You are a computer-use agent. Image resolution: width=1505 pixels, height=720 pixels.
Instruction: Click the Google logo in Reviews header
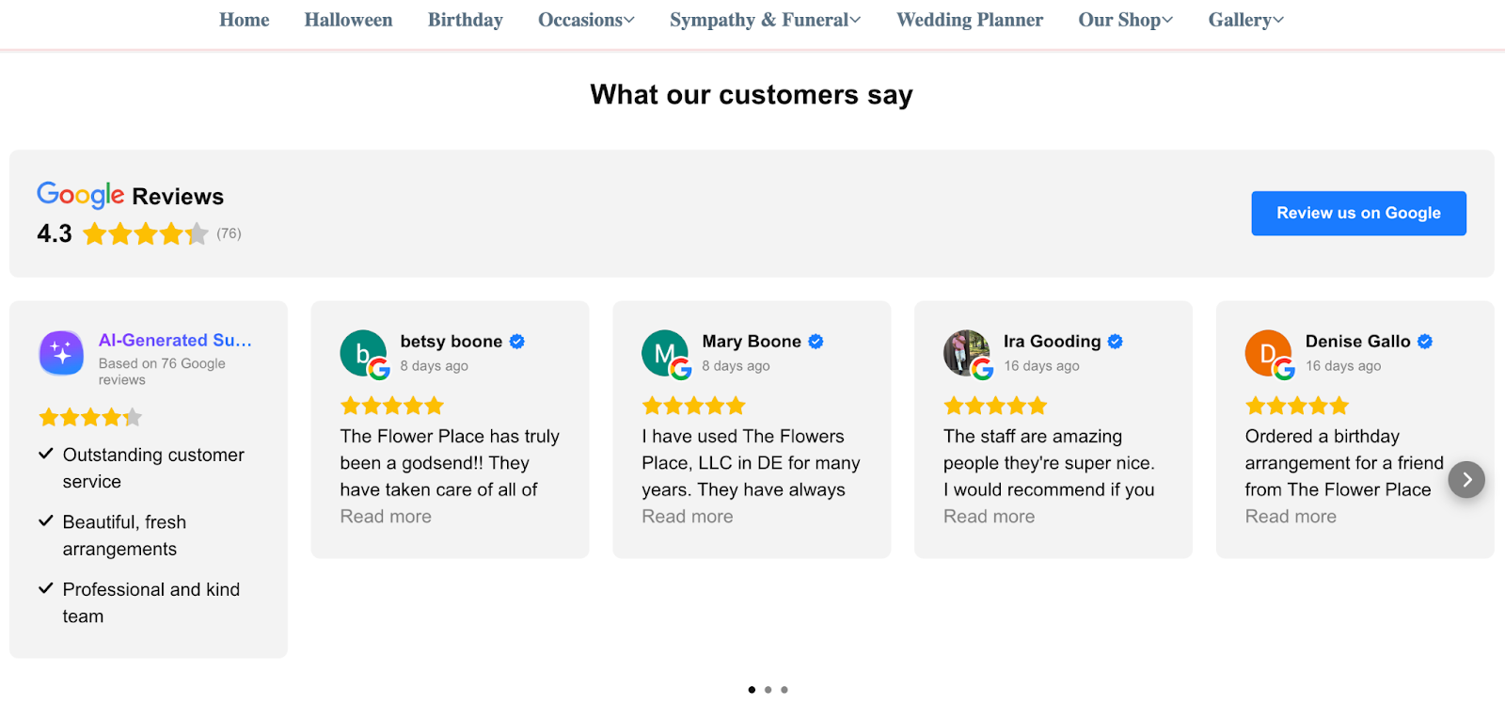coord(80,195)
